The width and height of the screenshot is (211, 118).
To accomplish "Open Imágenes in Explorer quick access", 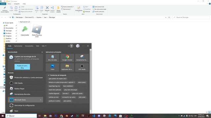I will (9, 36).
